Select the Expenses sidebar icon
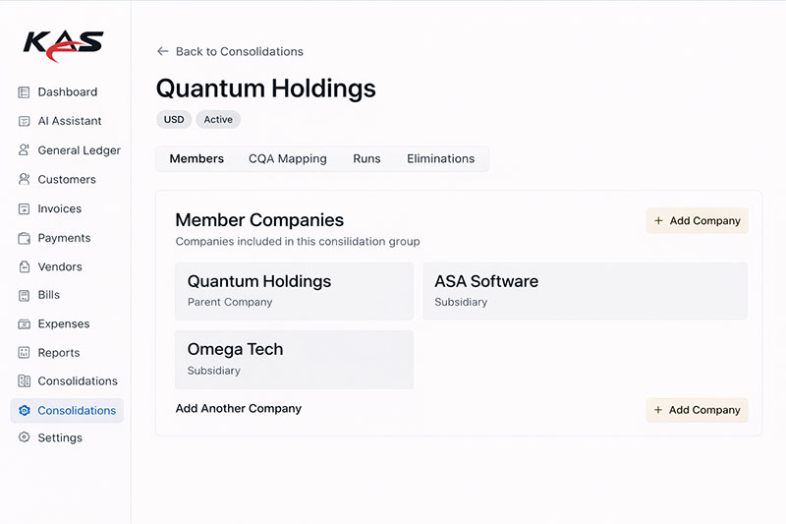The image size is (786, 524). point(25,323)
